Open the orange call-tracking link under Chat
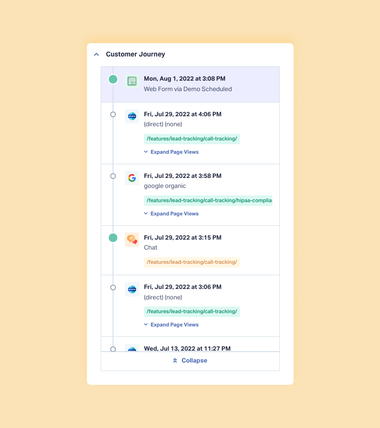Image resolution: width=380 pixels, height=428 pixels. (192, 262)
